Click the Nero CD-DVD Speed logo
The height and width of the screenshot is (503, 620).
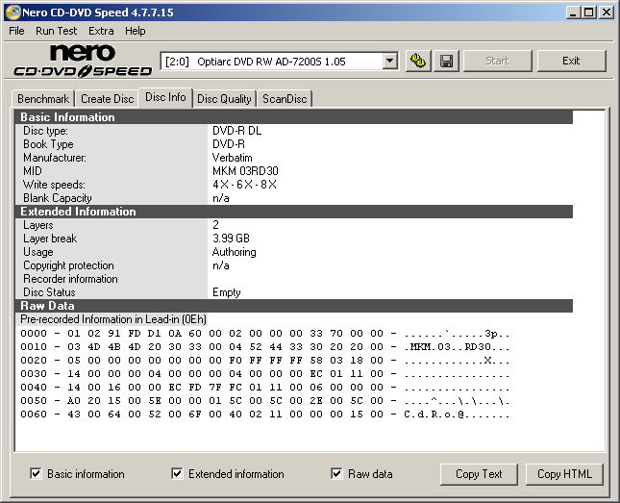pos(83,61)
